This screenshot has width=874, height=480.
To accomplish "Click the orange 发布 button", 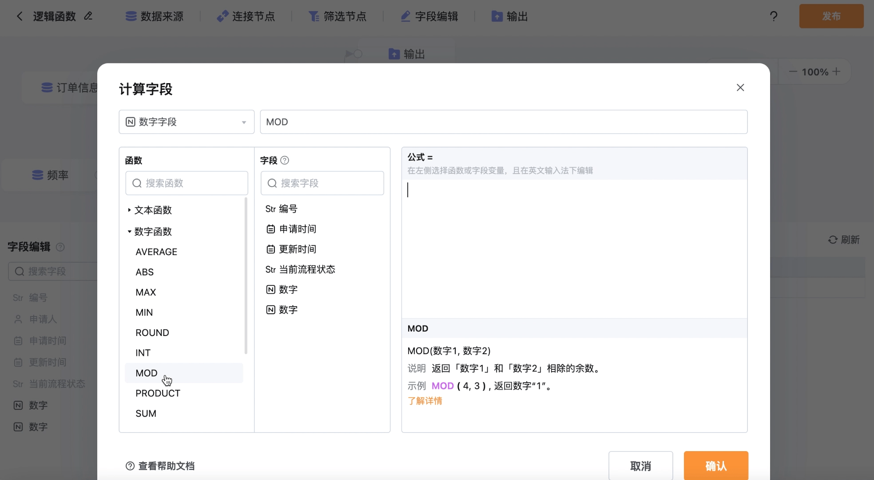I will [831, 16].
